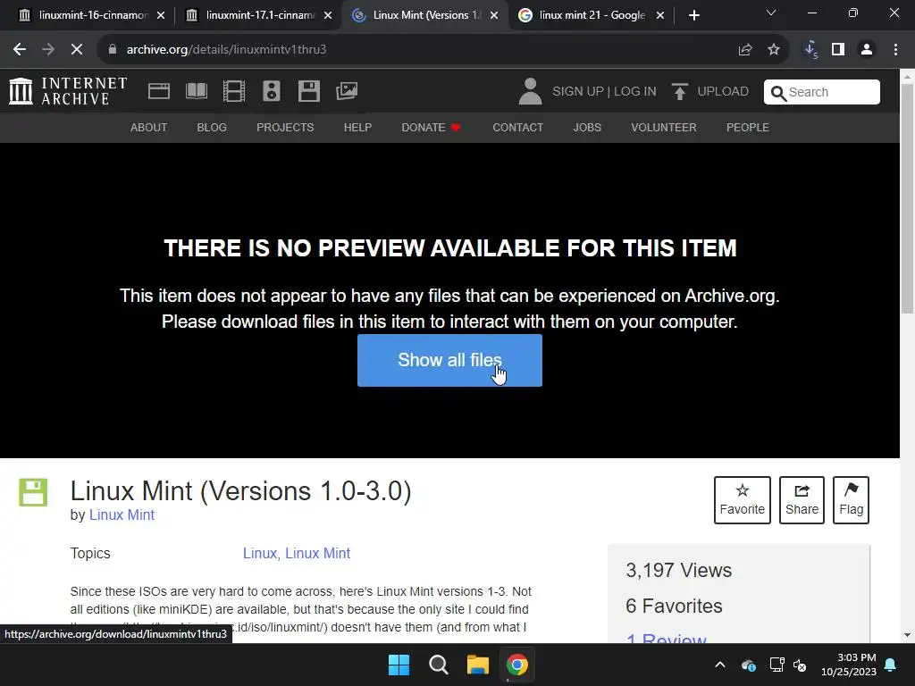Open the notification bell in taskbar
This screenshot has width=915, height=686.
tap(891, 665)
